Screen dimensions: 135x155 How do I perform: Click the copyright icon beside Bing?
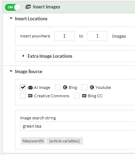65,87
